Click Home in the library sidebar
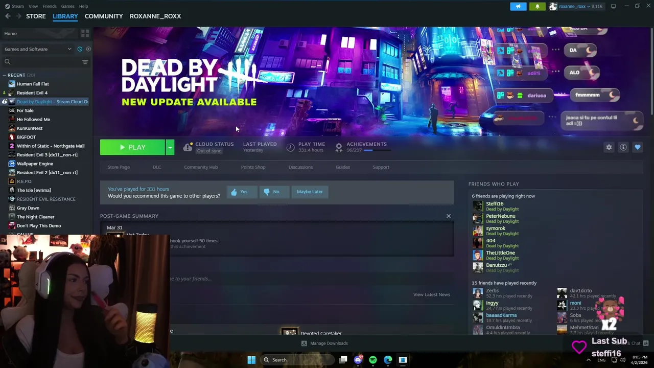654x368 pixels. click(10, 34)
